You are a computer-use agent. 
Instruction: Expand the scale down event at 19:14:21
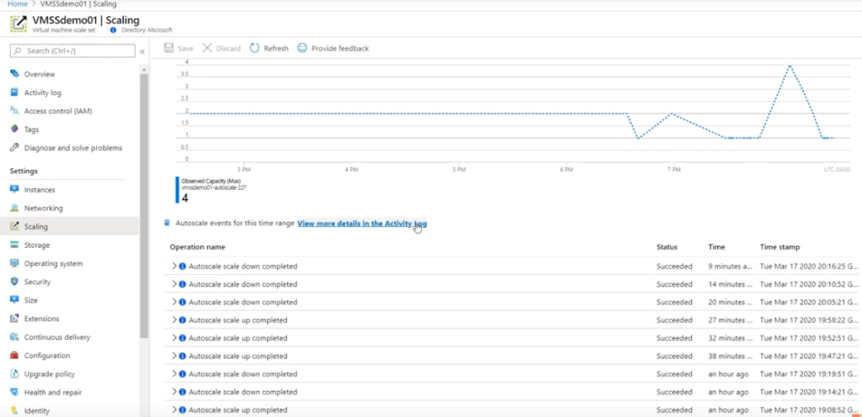(174, 392)
